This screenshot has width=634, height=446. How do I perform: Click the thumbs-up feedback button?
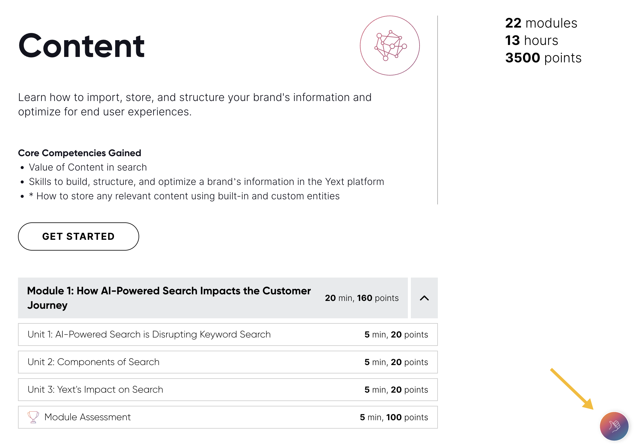(614, 426)
